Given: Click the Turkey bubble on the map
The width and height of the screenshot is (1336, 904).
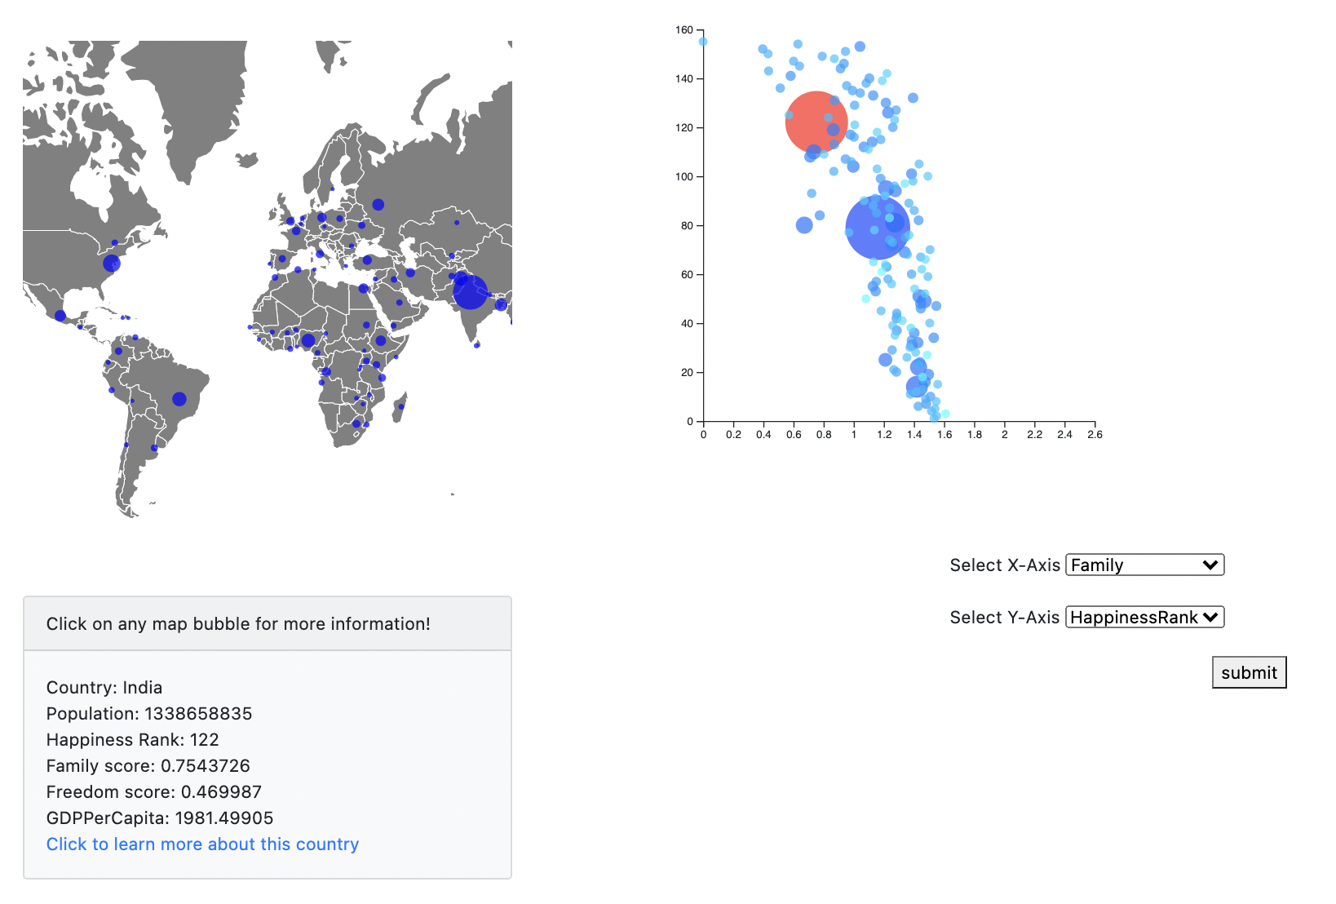Looking at the screenshot, I should point(367,261).
